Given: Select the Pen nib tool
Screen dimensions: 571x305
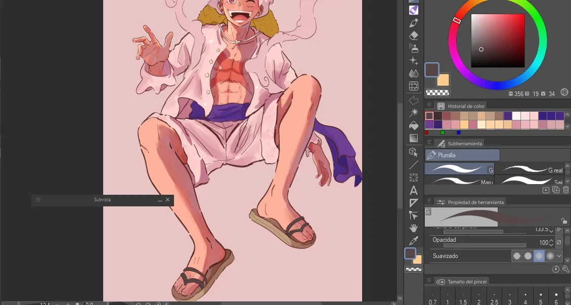Looking at the screenshot, I should [x=413, y=23].
